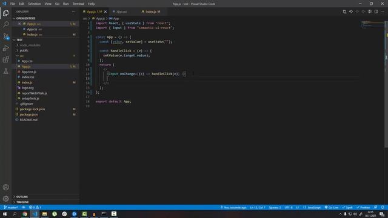
Task: Toggle split editor right
Action: coord(376,12)
